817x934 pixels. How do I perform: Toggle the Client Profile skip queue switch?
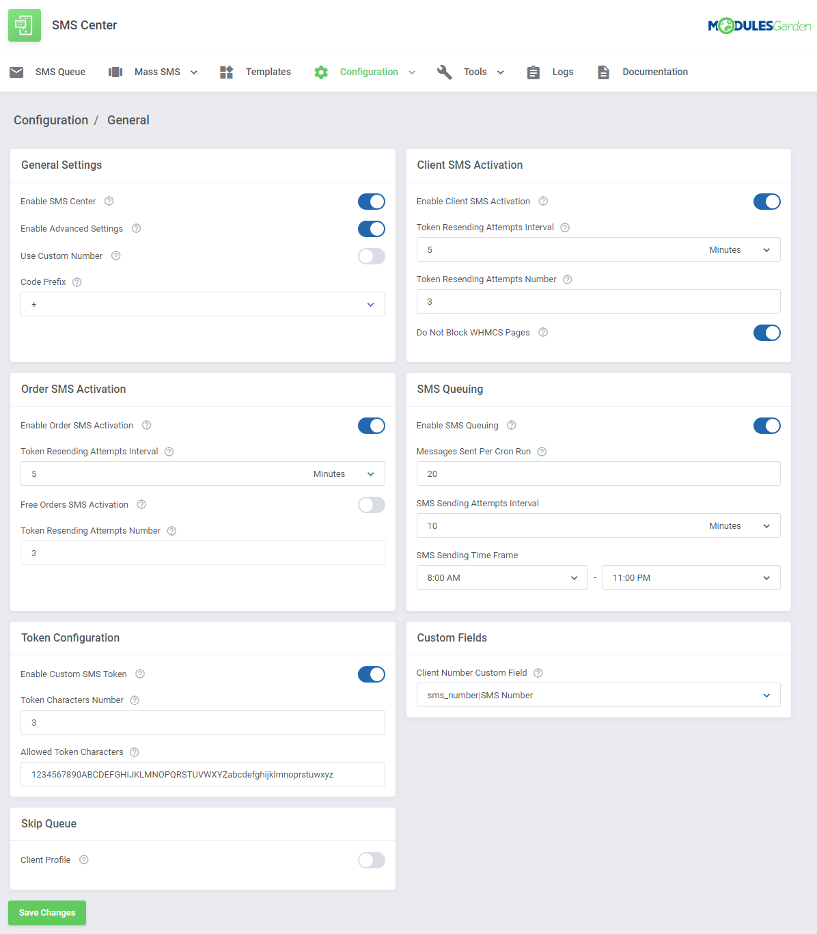tap(371, 860)
